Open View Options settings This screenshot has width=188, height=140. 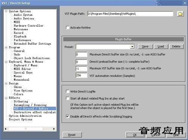pyautogui.click(x=23, y=90)
